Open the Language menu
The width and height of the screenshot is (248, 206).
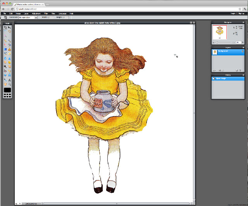coord(62,14)
